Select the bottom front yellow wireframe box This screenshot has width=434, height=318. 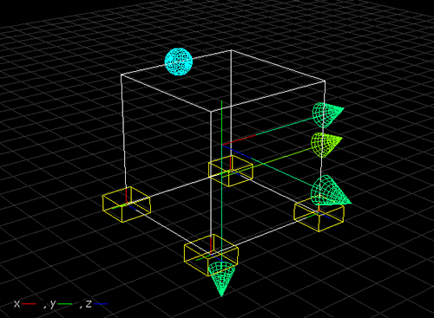(x=211, y=255)
